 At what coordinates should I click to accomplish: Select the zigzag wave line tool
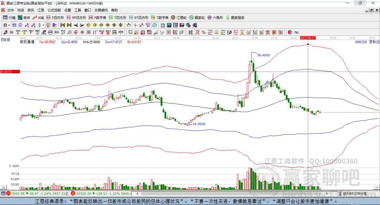[x=162, y=33]
